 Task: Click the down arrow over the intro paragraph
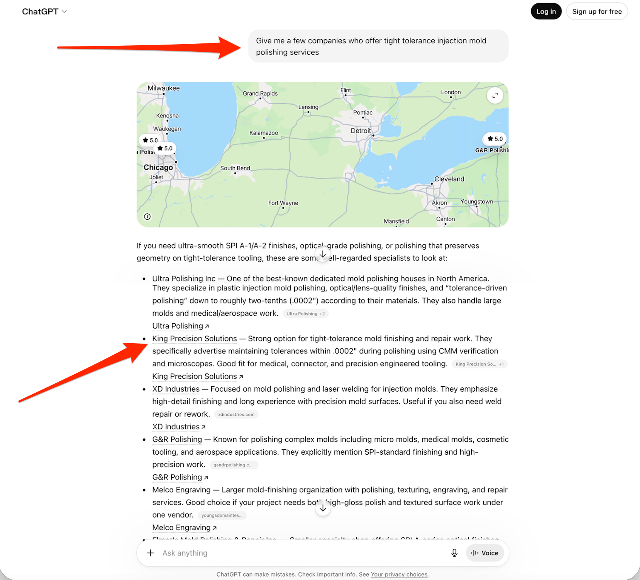(323, 254)
